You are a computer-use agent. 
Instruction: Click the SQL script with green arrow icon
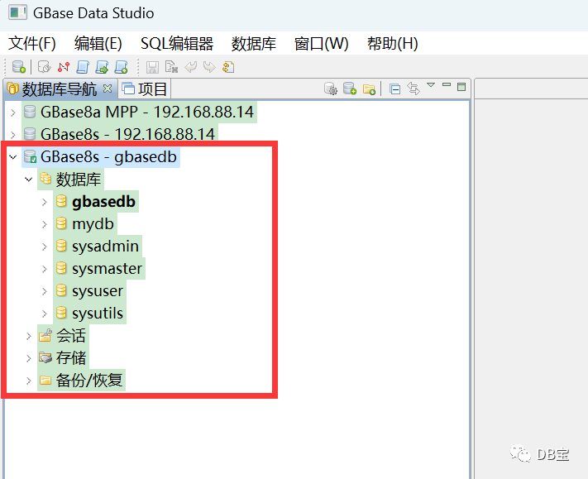(102, 67)
